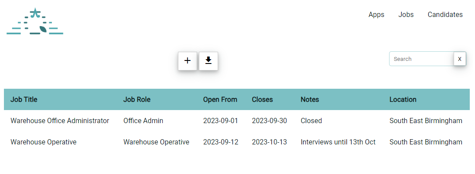Click the 'Interviews until 13th Oct' note

(x=338, y=142)
